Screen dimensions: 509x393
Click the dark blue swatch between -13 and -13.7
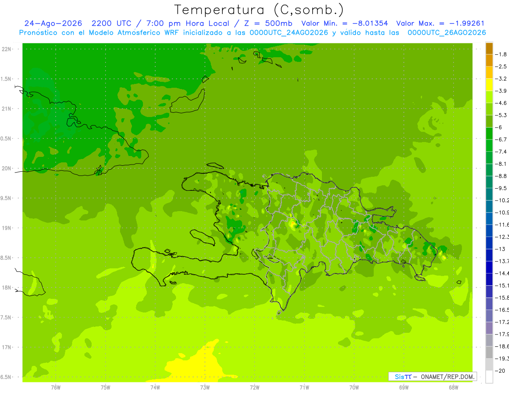pos(489,255)
